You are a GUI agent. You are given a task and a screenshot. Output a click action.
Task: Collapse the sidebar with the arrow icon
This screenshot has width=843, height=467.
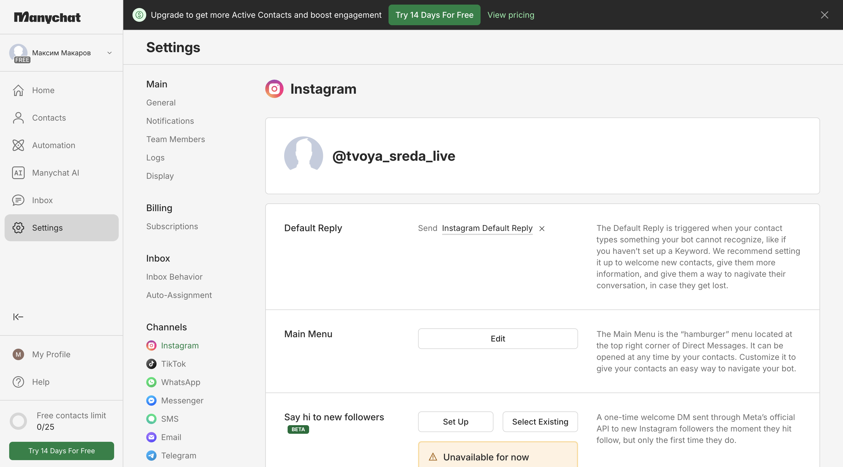click(x=18, y=317)
